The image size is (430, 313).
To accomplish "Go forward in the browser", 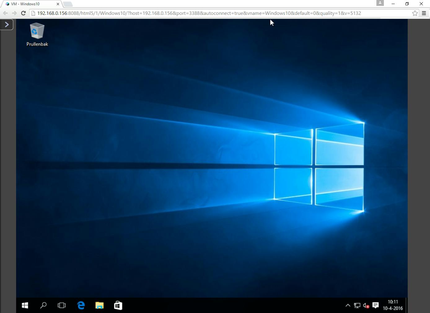I will 14,13.
